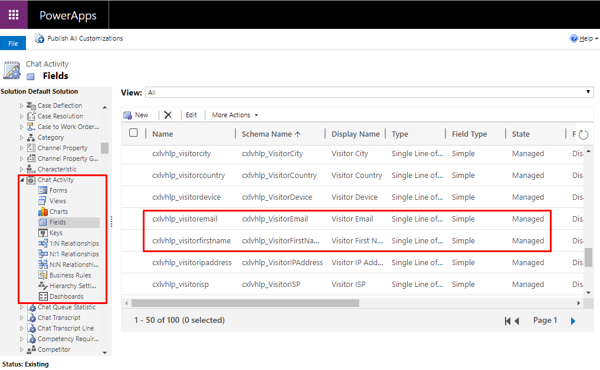Click the Visitor ISP display name cell
This screenshot has width=600, height=370.
(348, 285)
